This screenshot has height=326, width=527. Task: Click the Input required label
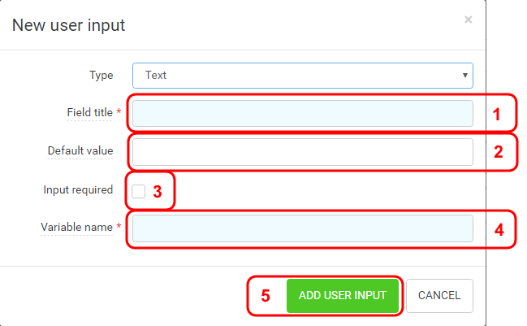tap(78, 190)
